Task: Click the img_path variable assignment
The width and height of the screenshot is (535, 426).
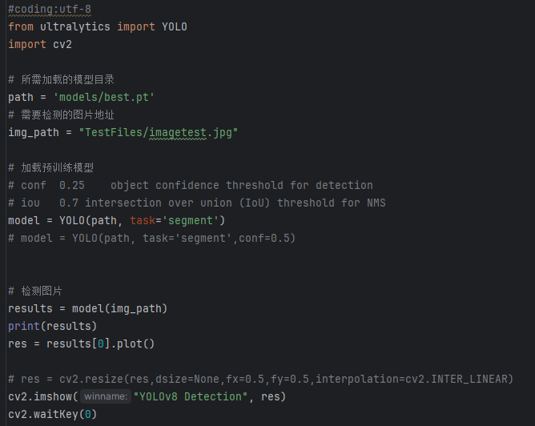Action: 30,132
